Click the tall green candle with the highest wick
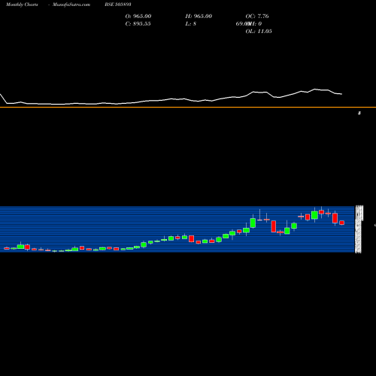 [x=314, y=215]
